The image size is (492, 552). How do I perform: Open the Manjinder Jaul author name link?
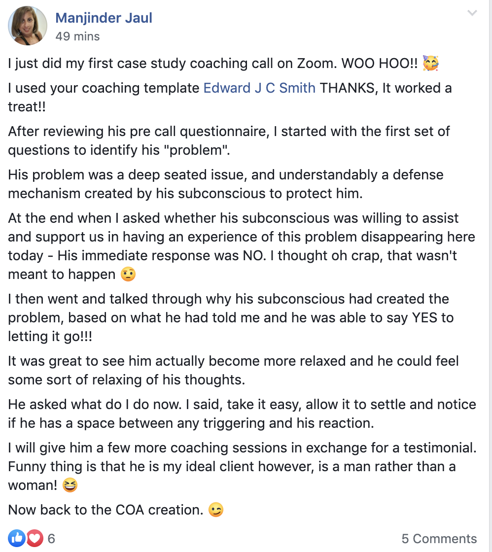tap(104, 18)
